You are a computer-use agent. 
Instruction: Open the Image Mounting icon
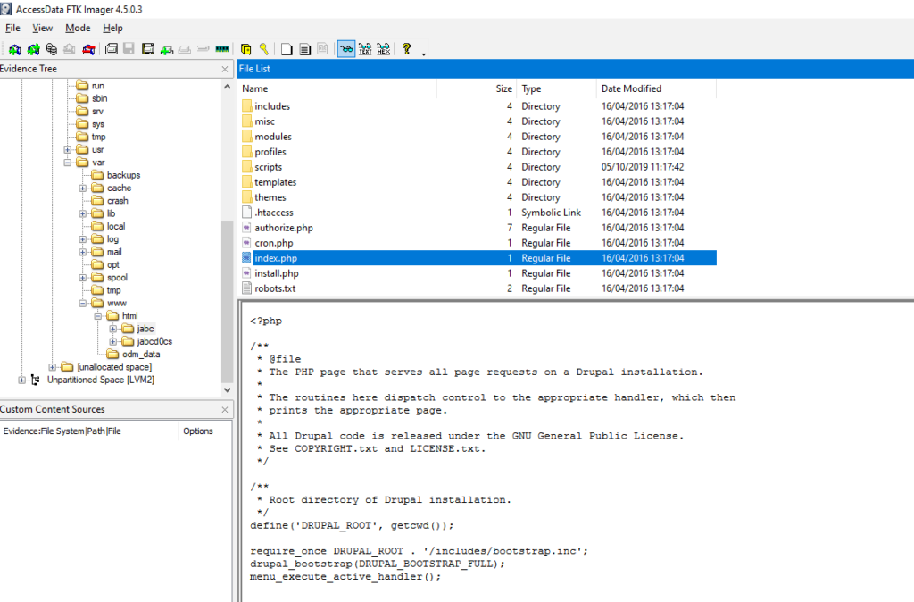[51, 49]
